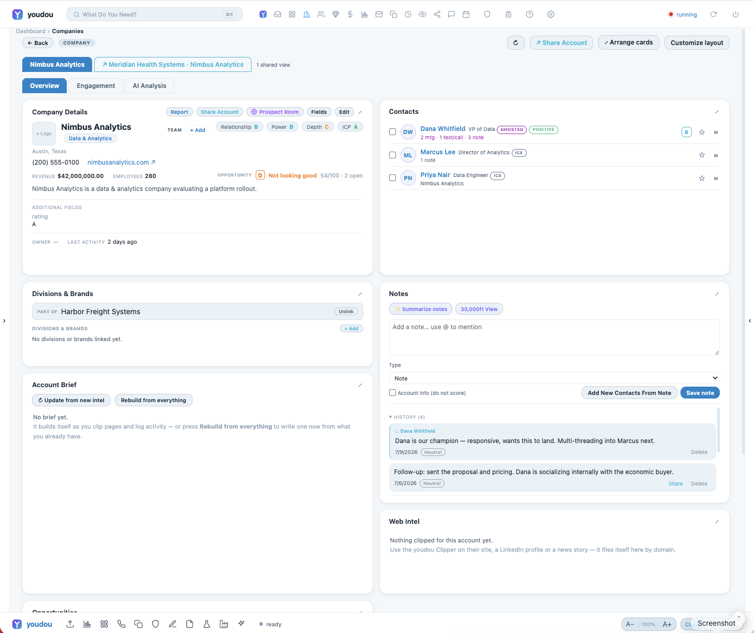
Task: Click the blank document icon in footer
Action: pos(189,624)
